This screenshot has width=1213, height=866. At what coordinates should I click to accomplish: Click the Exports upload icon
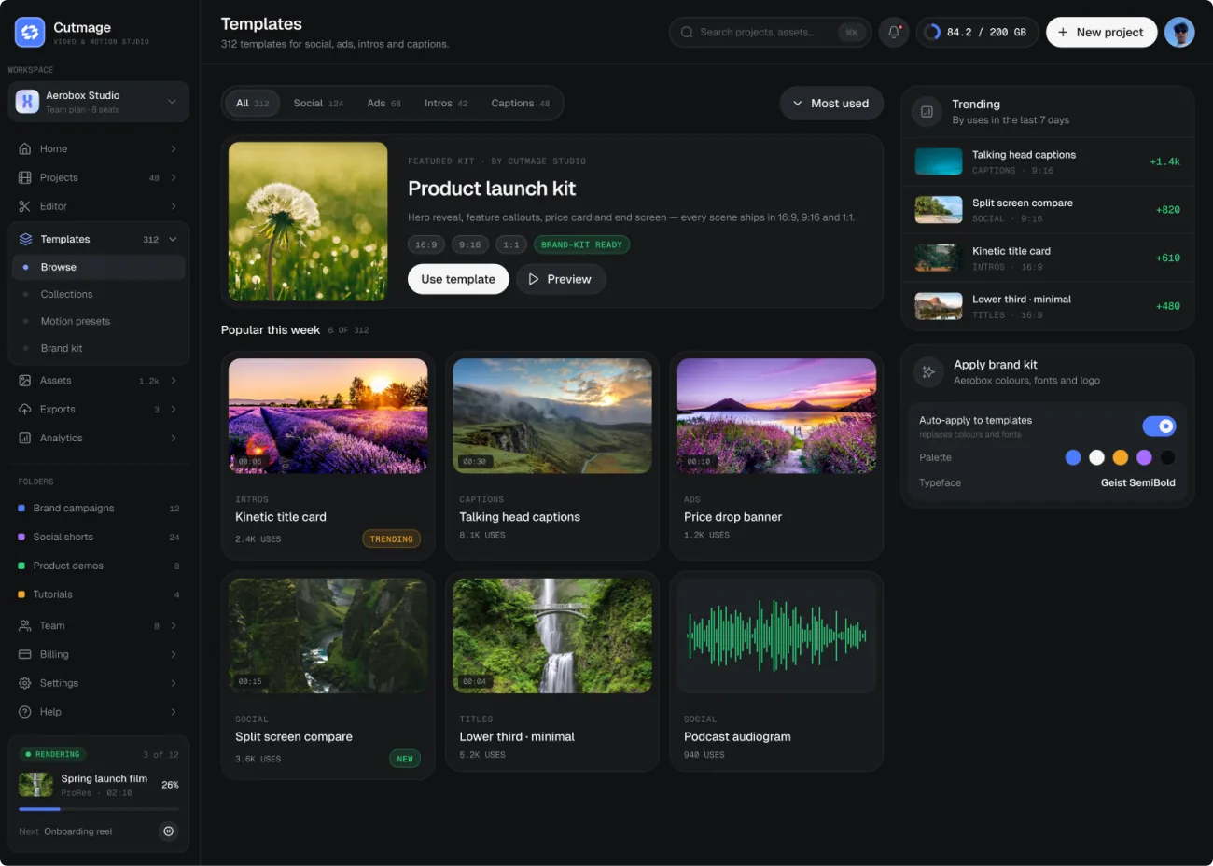(x=25, y=410)
